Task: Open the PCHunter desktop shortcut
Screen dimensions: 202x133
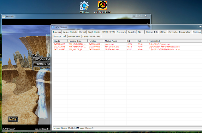Action: [x=84, y=7]
